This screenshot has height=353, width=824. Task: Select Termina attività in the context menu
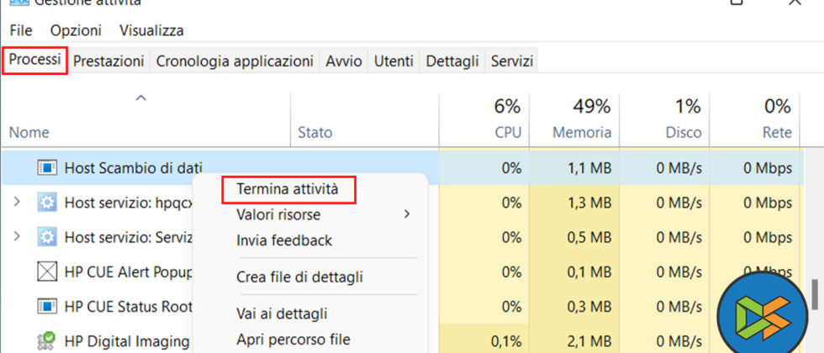coord(288,190)
